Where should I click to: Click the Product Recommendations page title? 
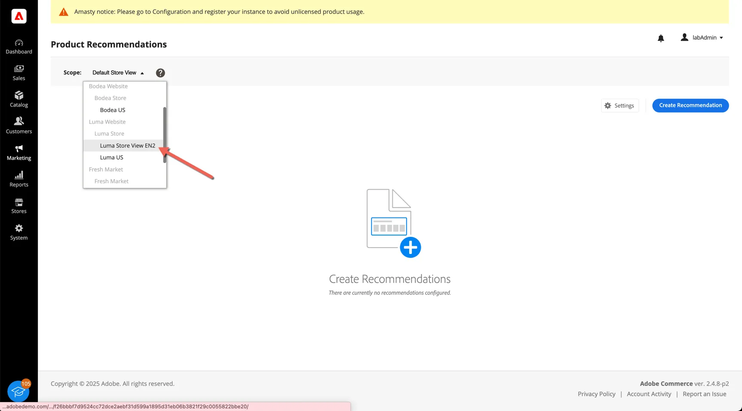[109, 45]
